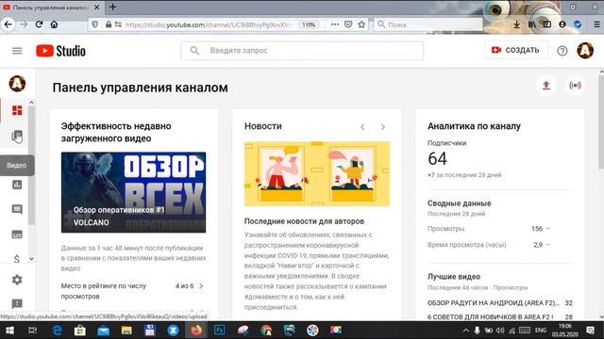Screen dimensions: 604x339
Task: Click the YouTube Studio logo
Action: [60, 51]
